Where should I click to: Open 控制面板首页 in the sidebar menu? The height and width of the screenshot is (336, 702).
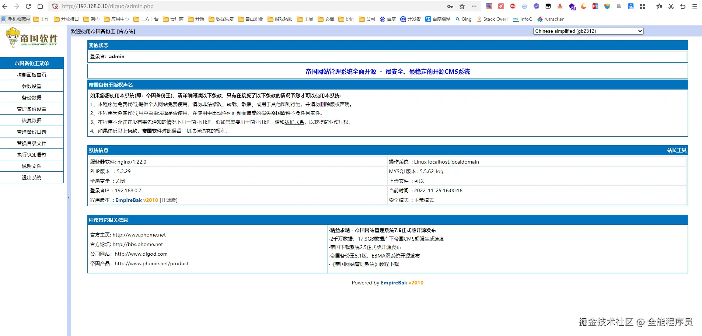pyautogui.click(x=32, y=75)
